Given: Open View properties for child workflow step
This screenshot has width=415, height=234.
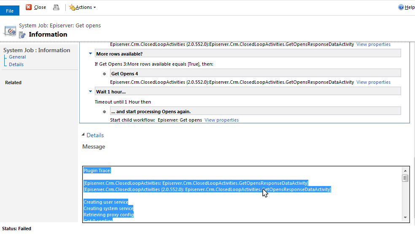Looking at the screenshot, I should pos(221,120).
